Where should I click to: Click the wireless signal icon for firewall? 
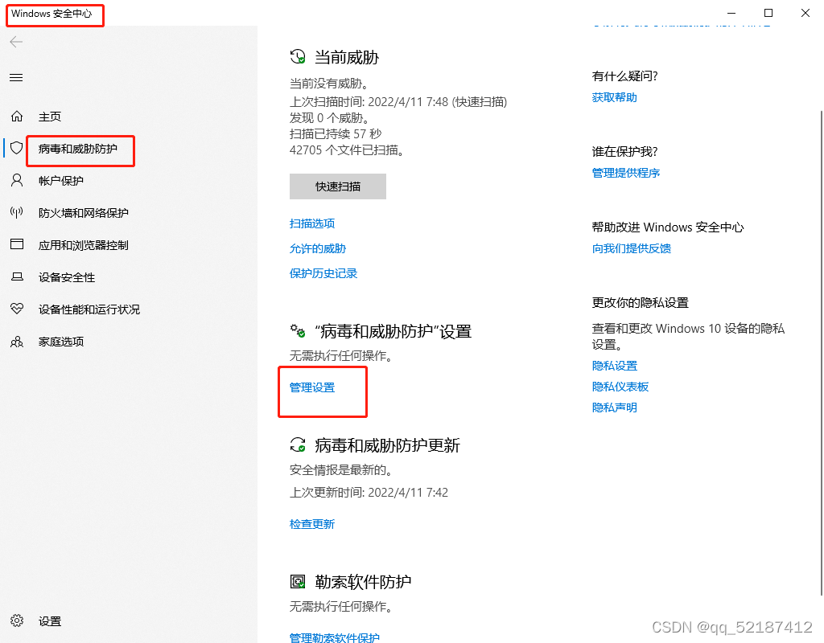17,212
